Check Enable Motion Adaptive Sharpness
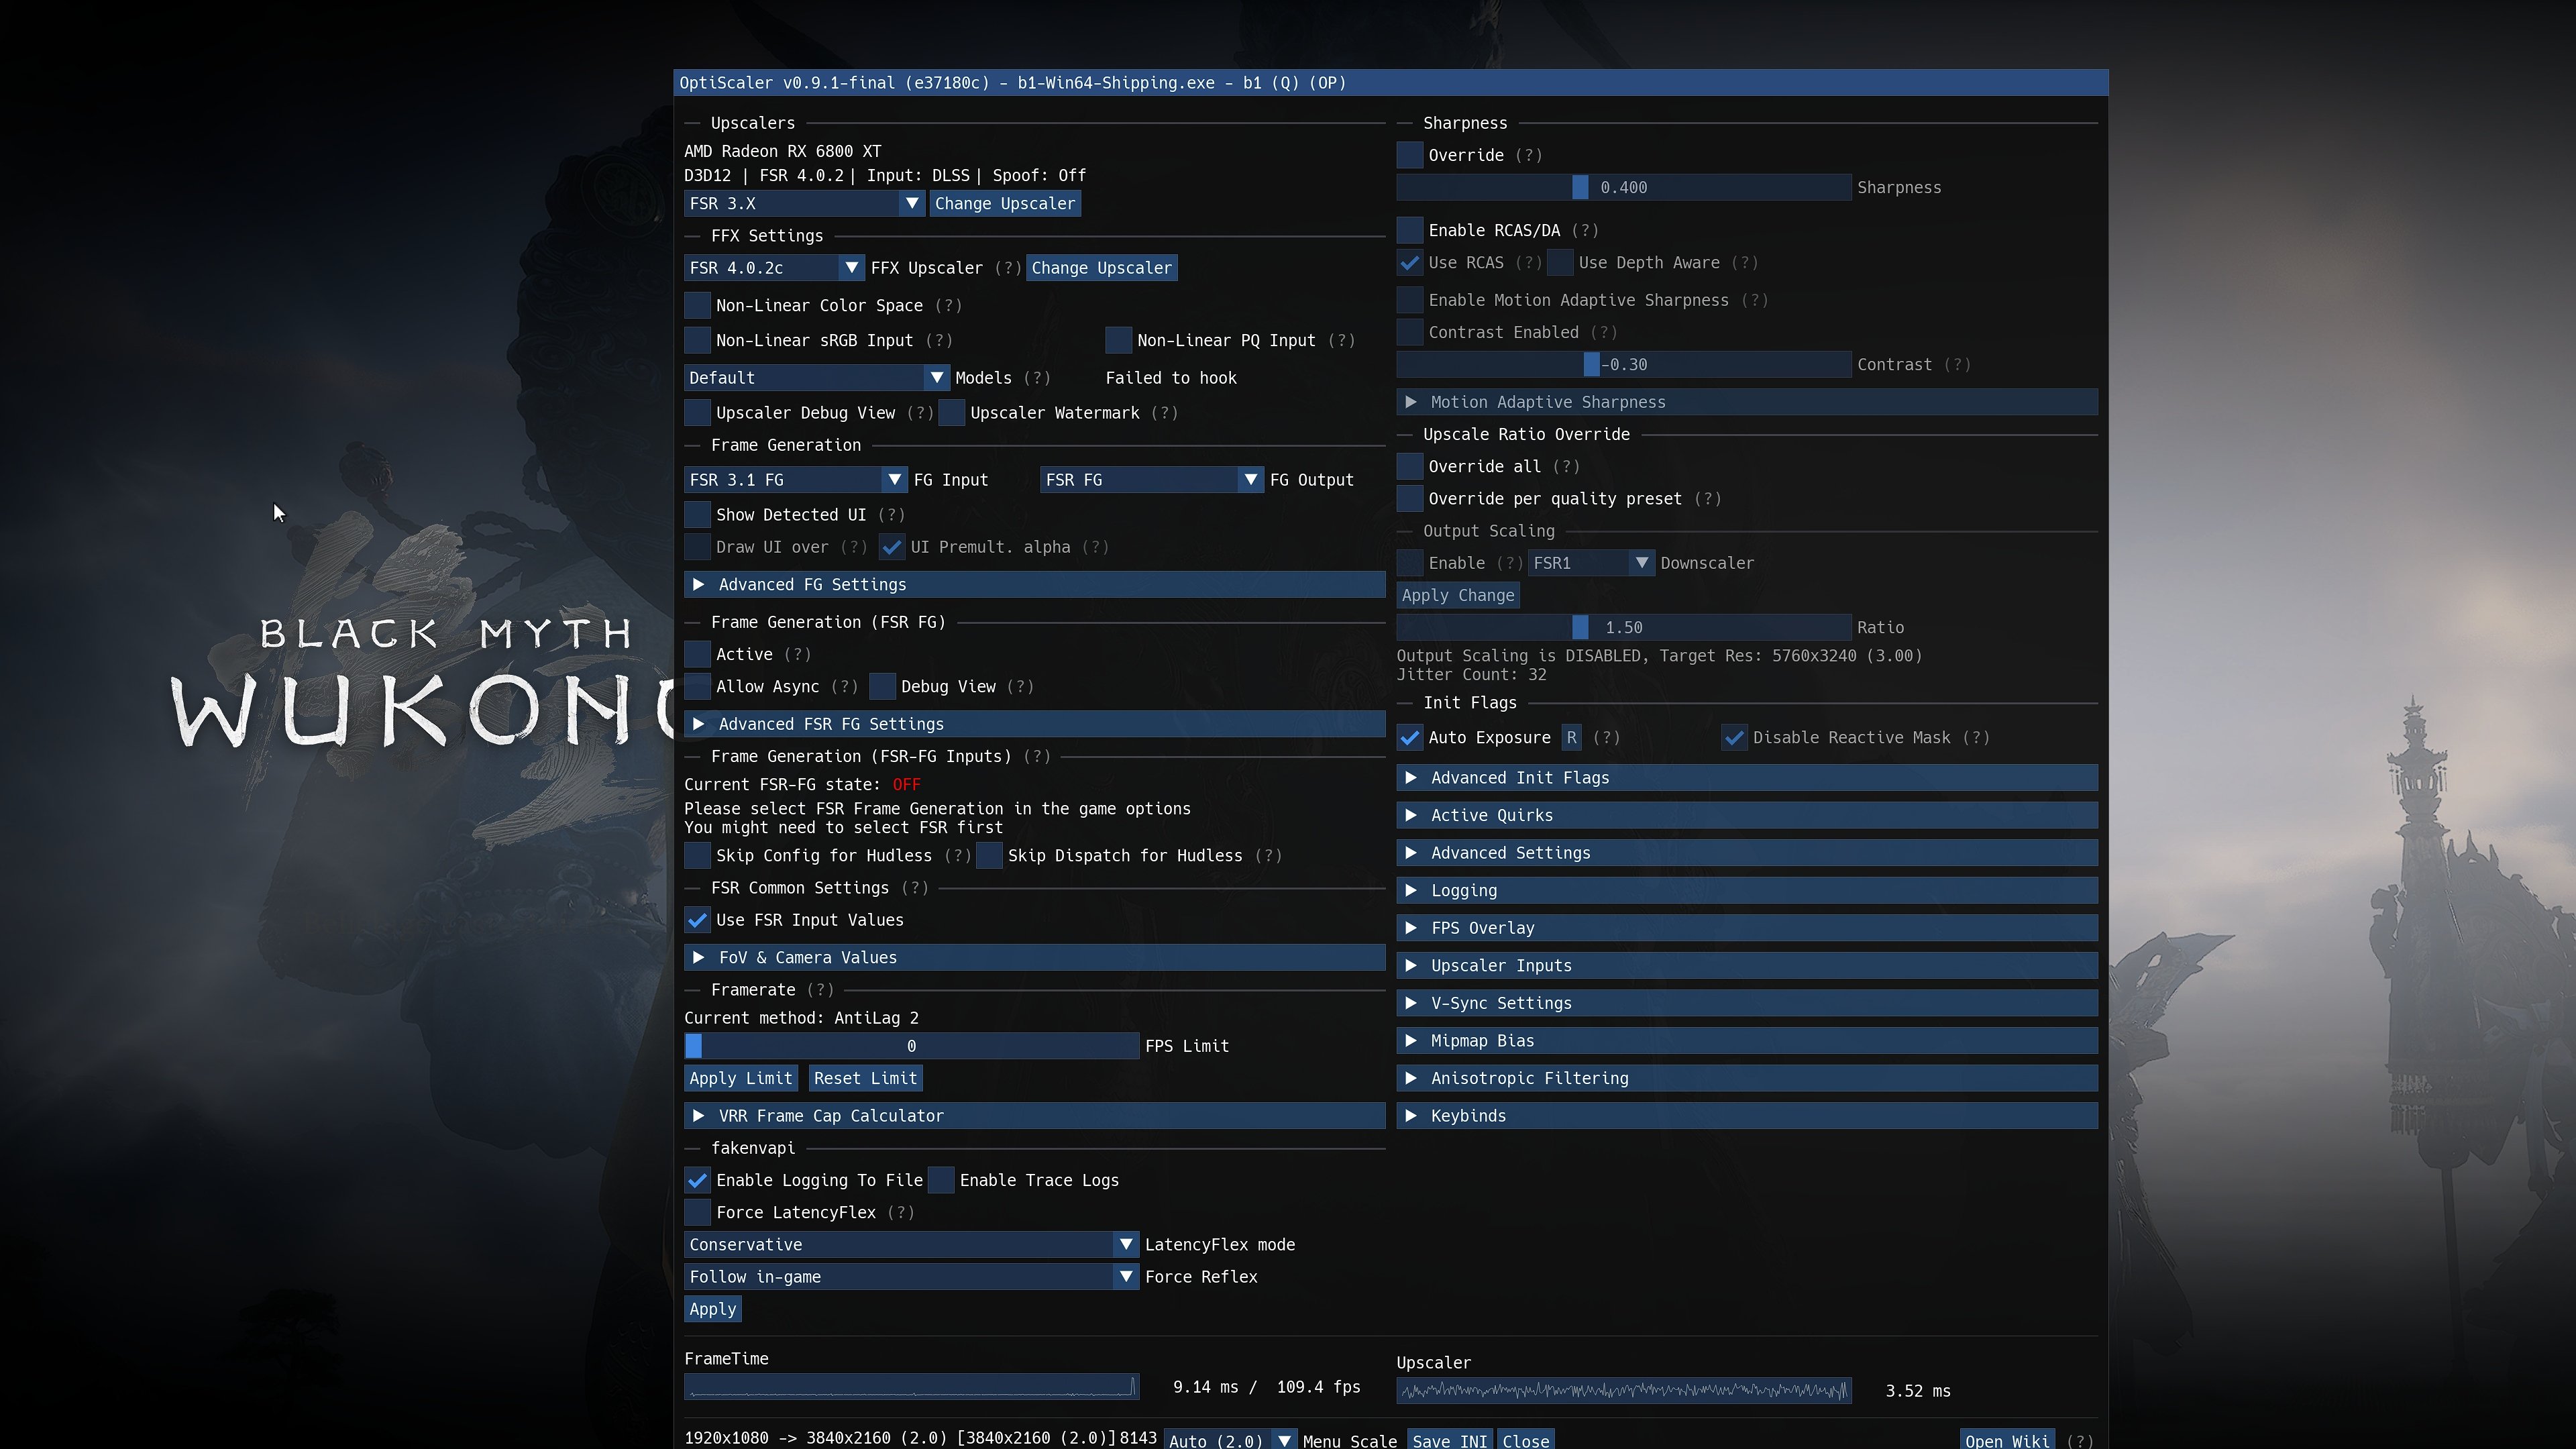2576x1449 pixels. click(x=1410, y=300)
